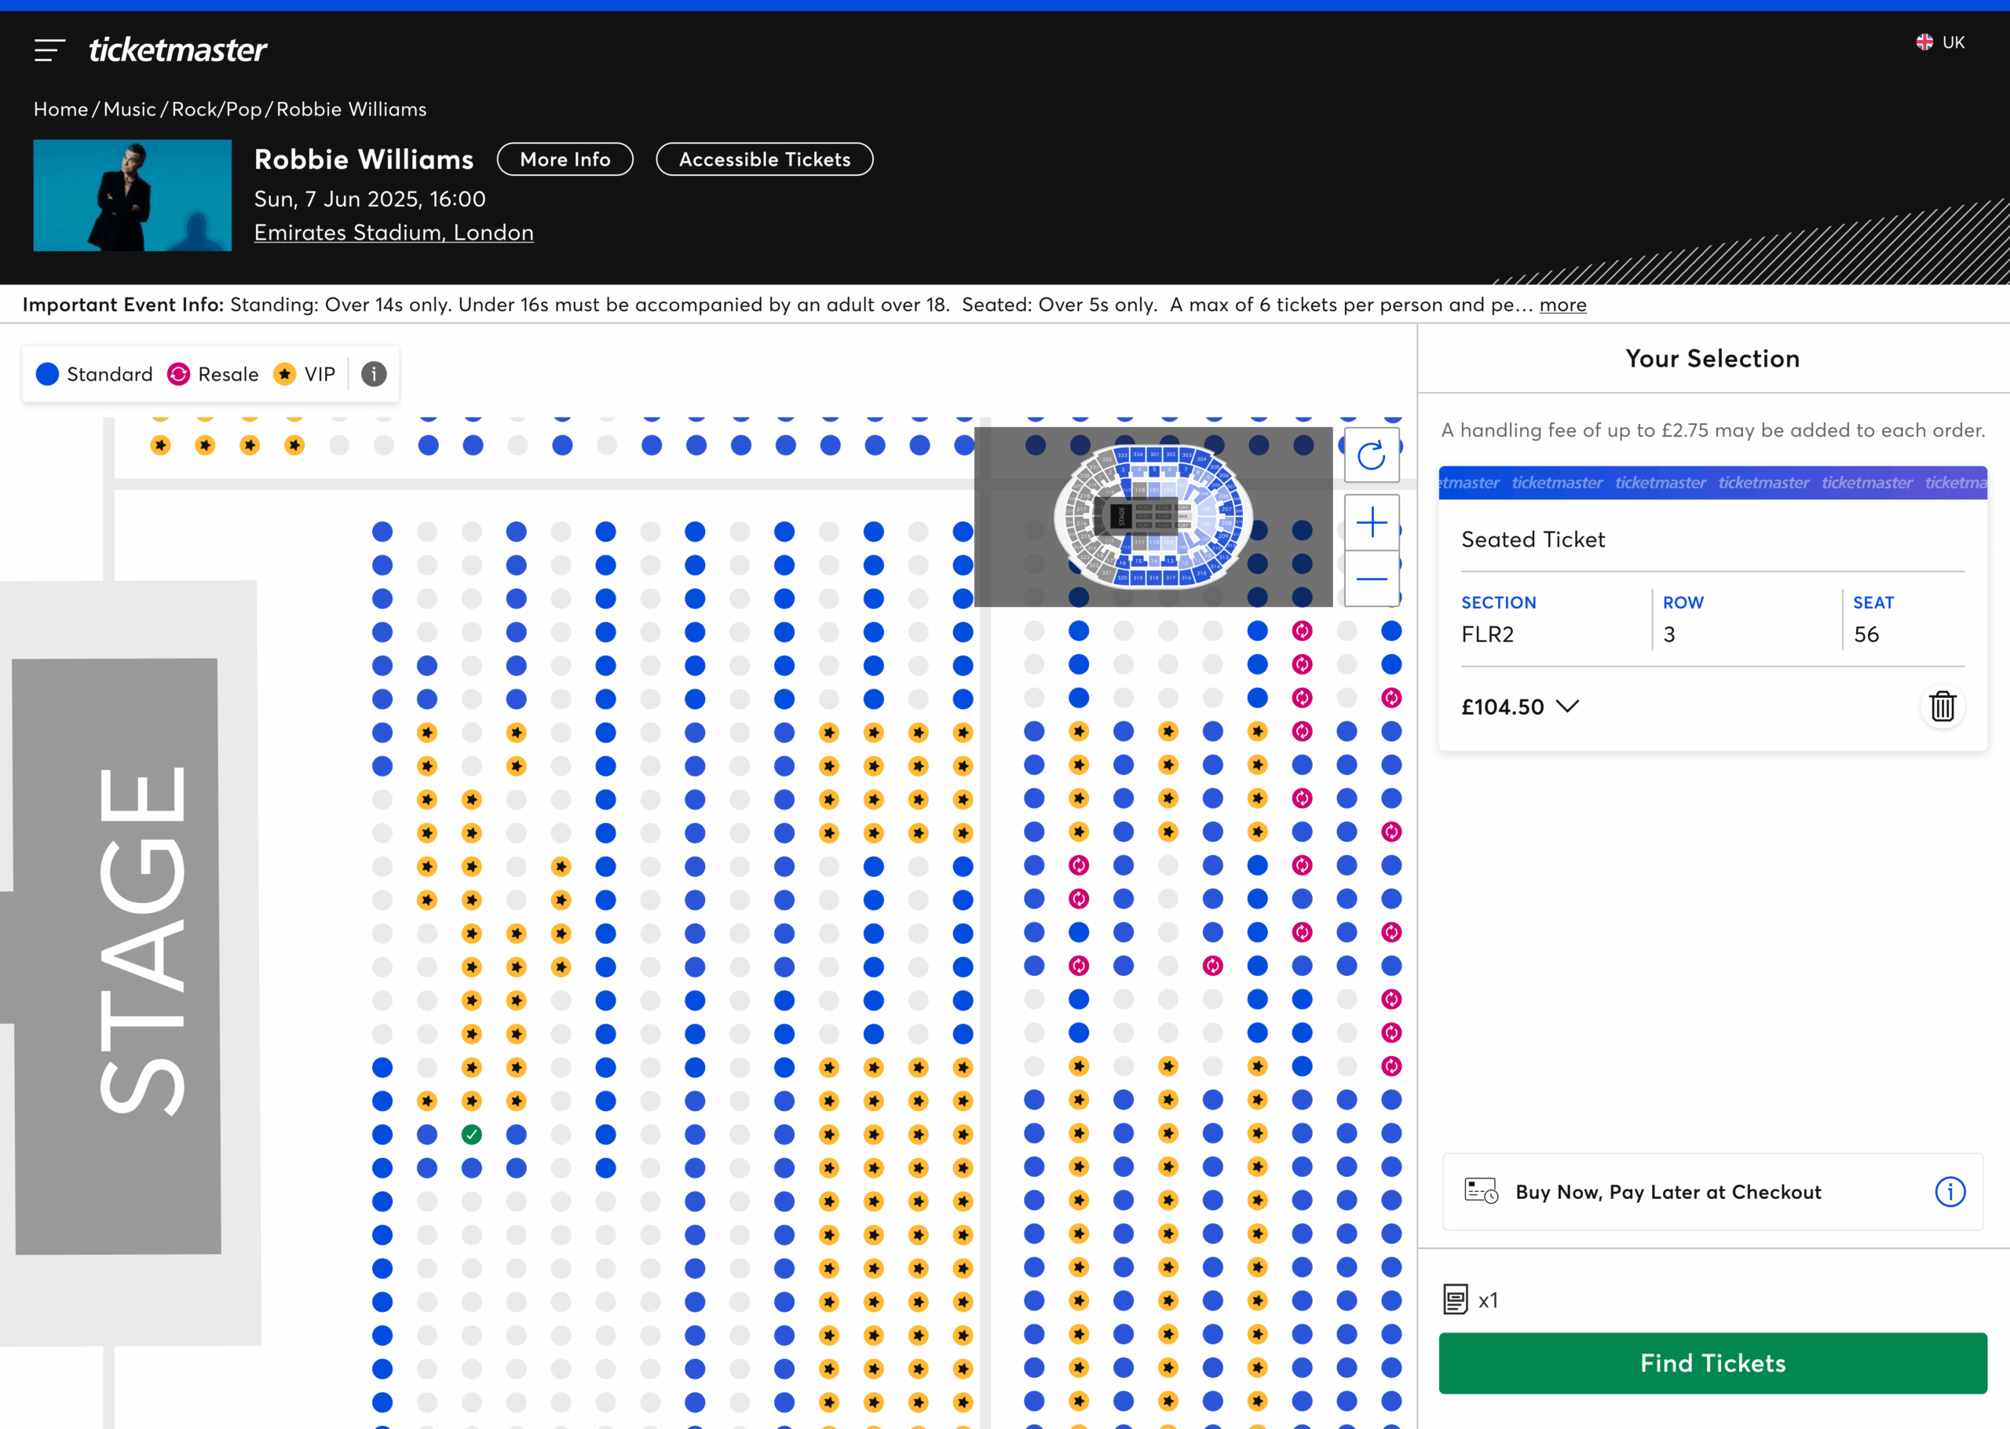Viewport: 2010px width, 1429px height.
Task: Open the hamburger navigation menu
Action: pos(50,50)
